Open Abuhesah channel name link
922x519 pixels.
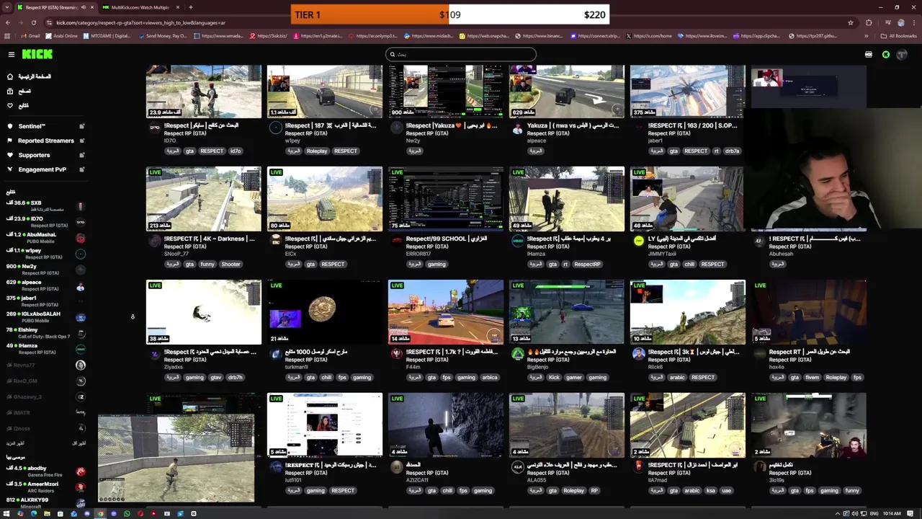click(781, 254)
